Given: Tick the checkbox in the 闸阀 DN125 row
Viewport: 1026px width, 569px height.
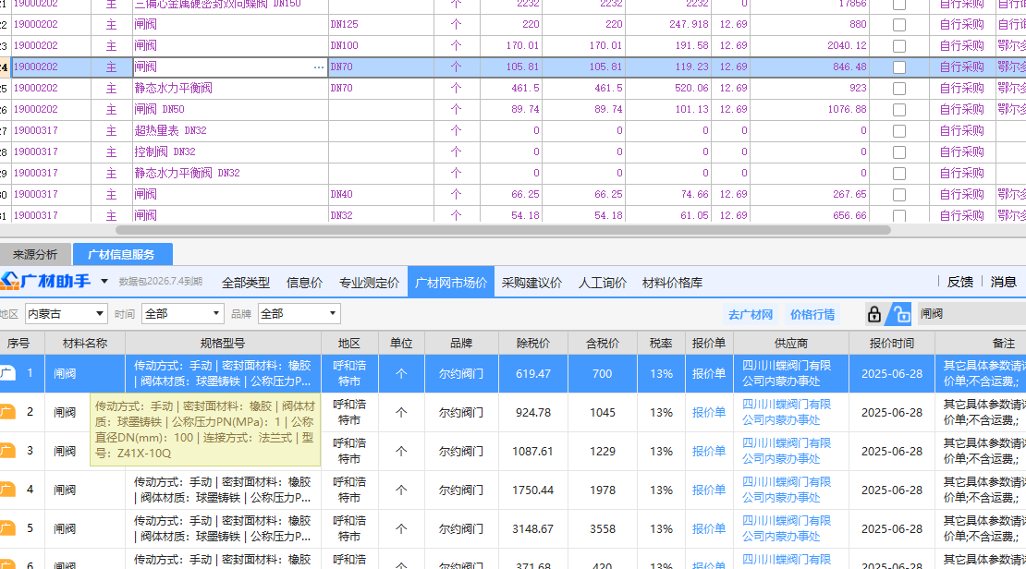Looking at the screenshot, I should point(899,25).
